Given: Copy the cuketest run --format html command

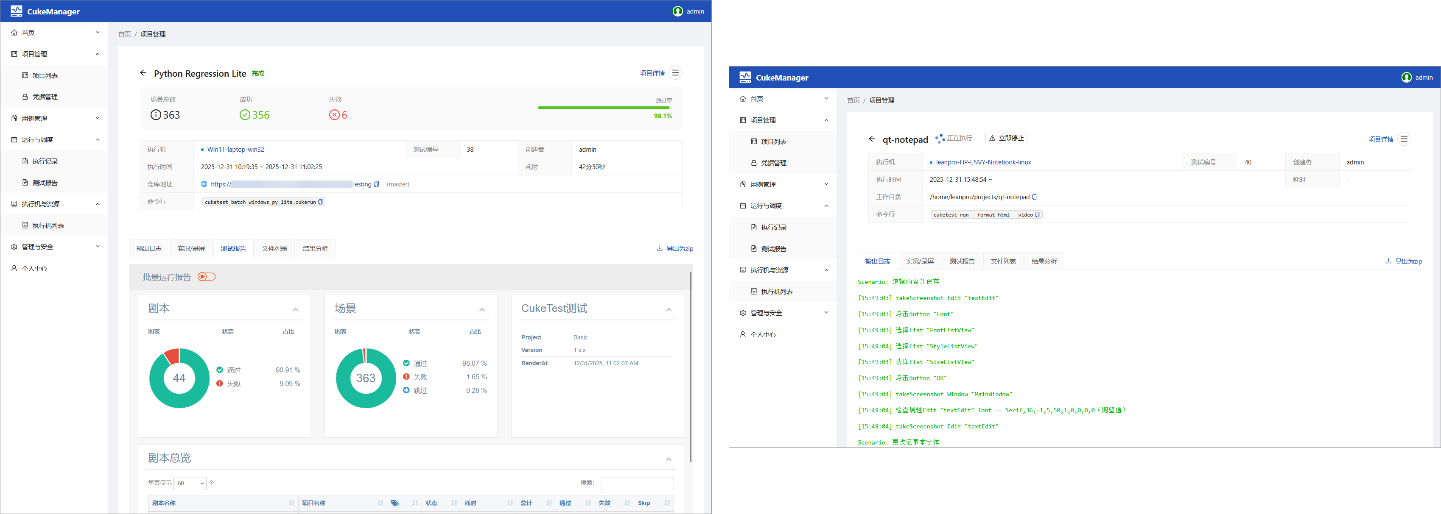Looking at the screenshot, I should coord(1038,214).
